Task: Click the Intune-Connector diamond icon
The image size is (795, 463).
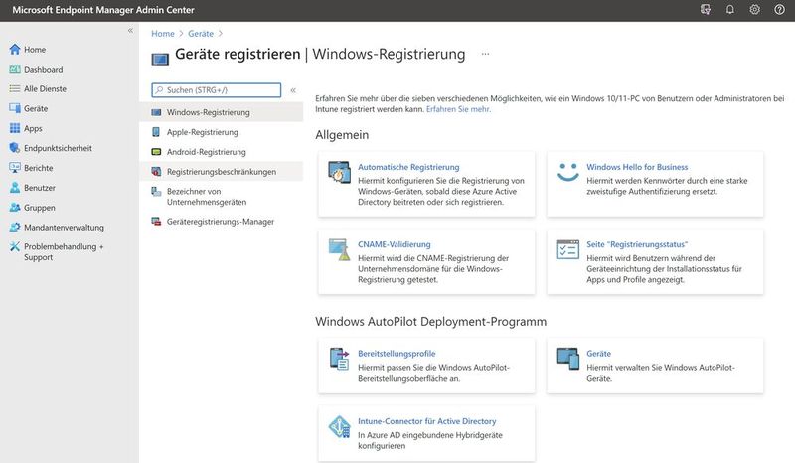Action: point(339,426)
